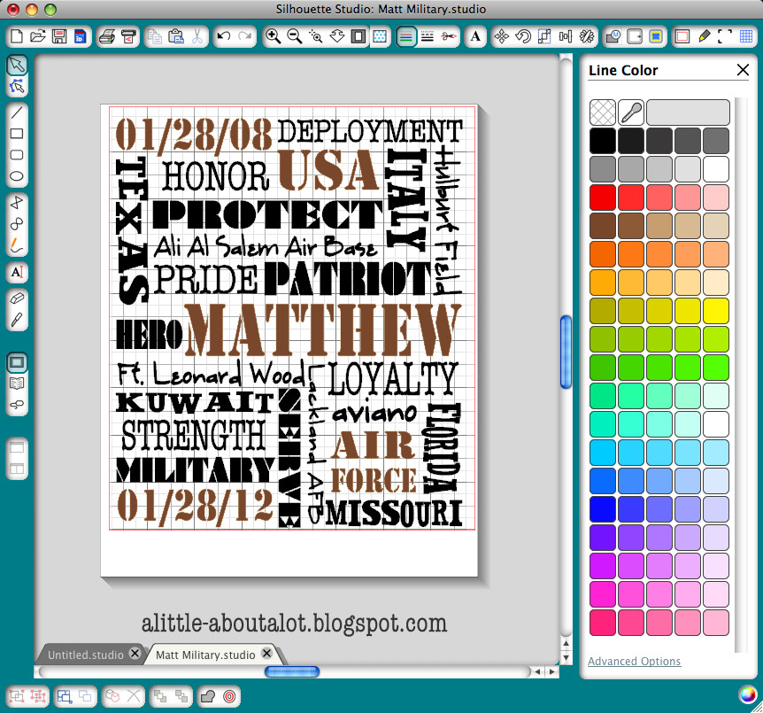The height and width of the screenshot is (713, 763).
Task: Select the Text tool in left toolbar
Action: click(17, 272)
